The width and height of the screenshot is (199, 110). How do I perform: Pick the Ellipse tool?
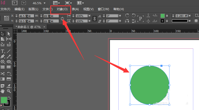9,62
